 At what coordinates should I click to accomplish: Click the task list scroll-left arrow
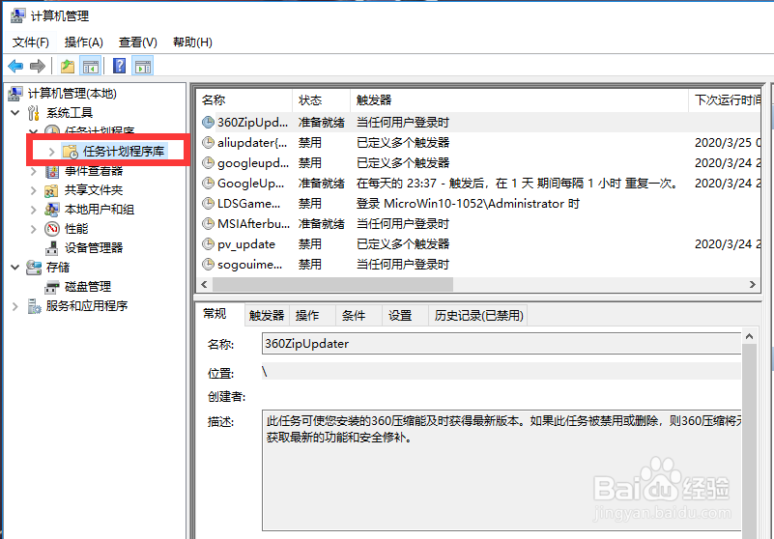[x=204, y=284]
